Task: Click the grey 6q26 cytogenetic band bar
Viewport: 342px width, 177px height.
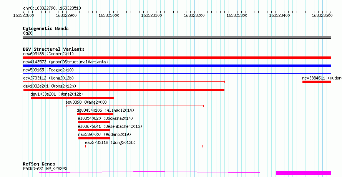Action: coord(177,37)
